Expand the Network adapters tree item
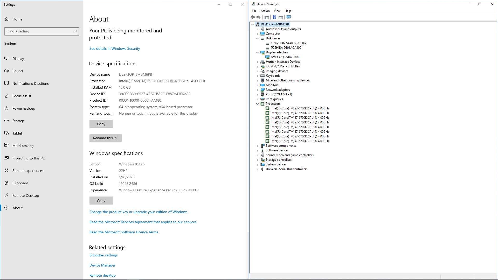The height and width of the screenshot is (280, 498). point(257,89)
